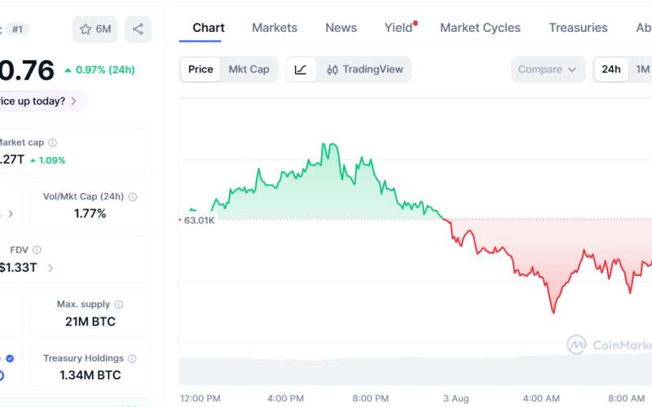652x407 pixels.
Task: Switch to the Markets tab
Action: click(x=275, y=28)
